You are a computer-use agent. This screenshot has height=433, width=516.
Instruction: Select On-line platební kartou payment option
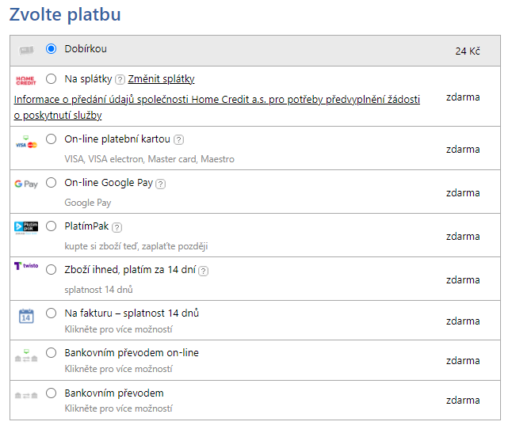tap(52, 139)
